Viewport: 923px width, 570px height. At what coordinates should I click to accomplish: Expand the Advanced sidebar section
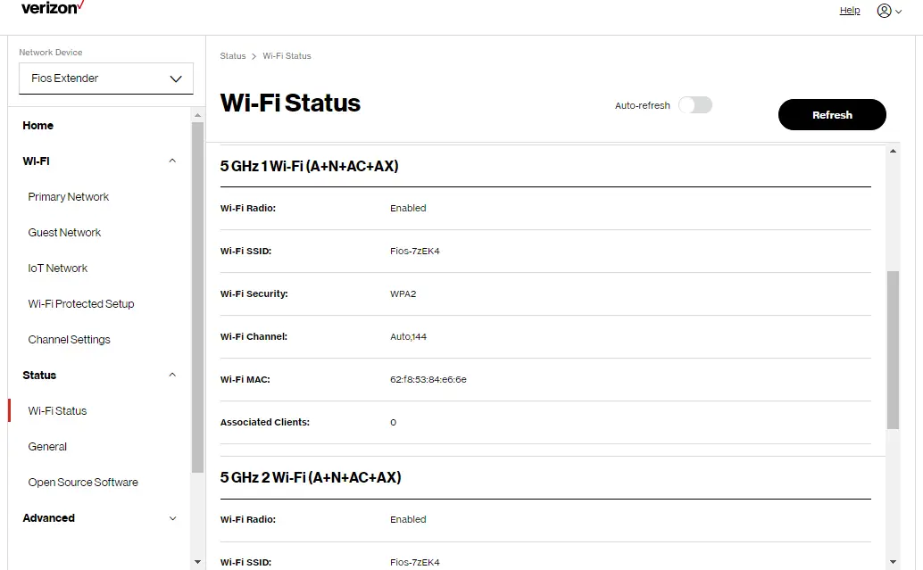[171, 518]
